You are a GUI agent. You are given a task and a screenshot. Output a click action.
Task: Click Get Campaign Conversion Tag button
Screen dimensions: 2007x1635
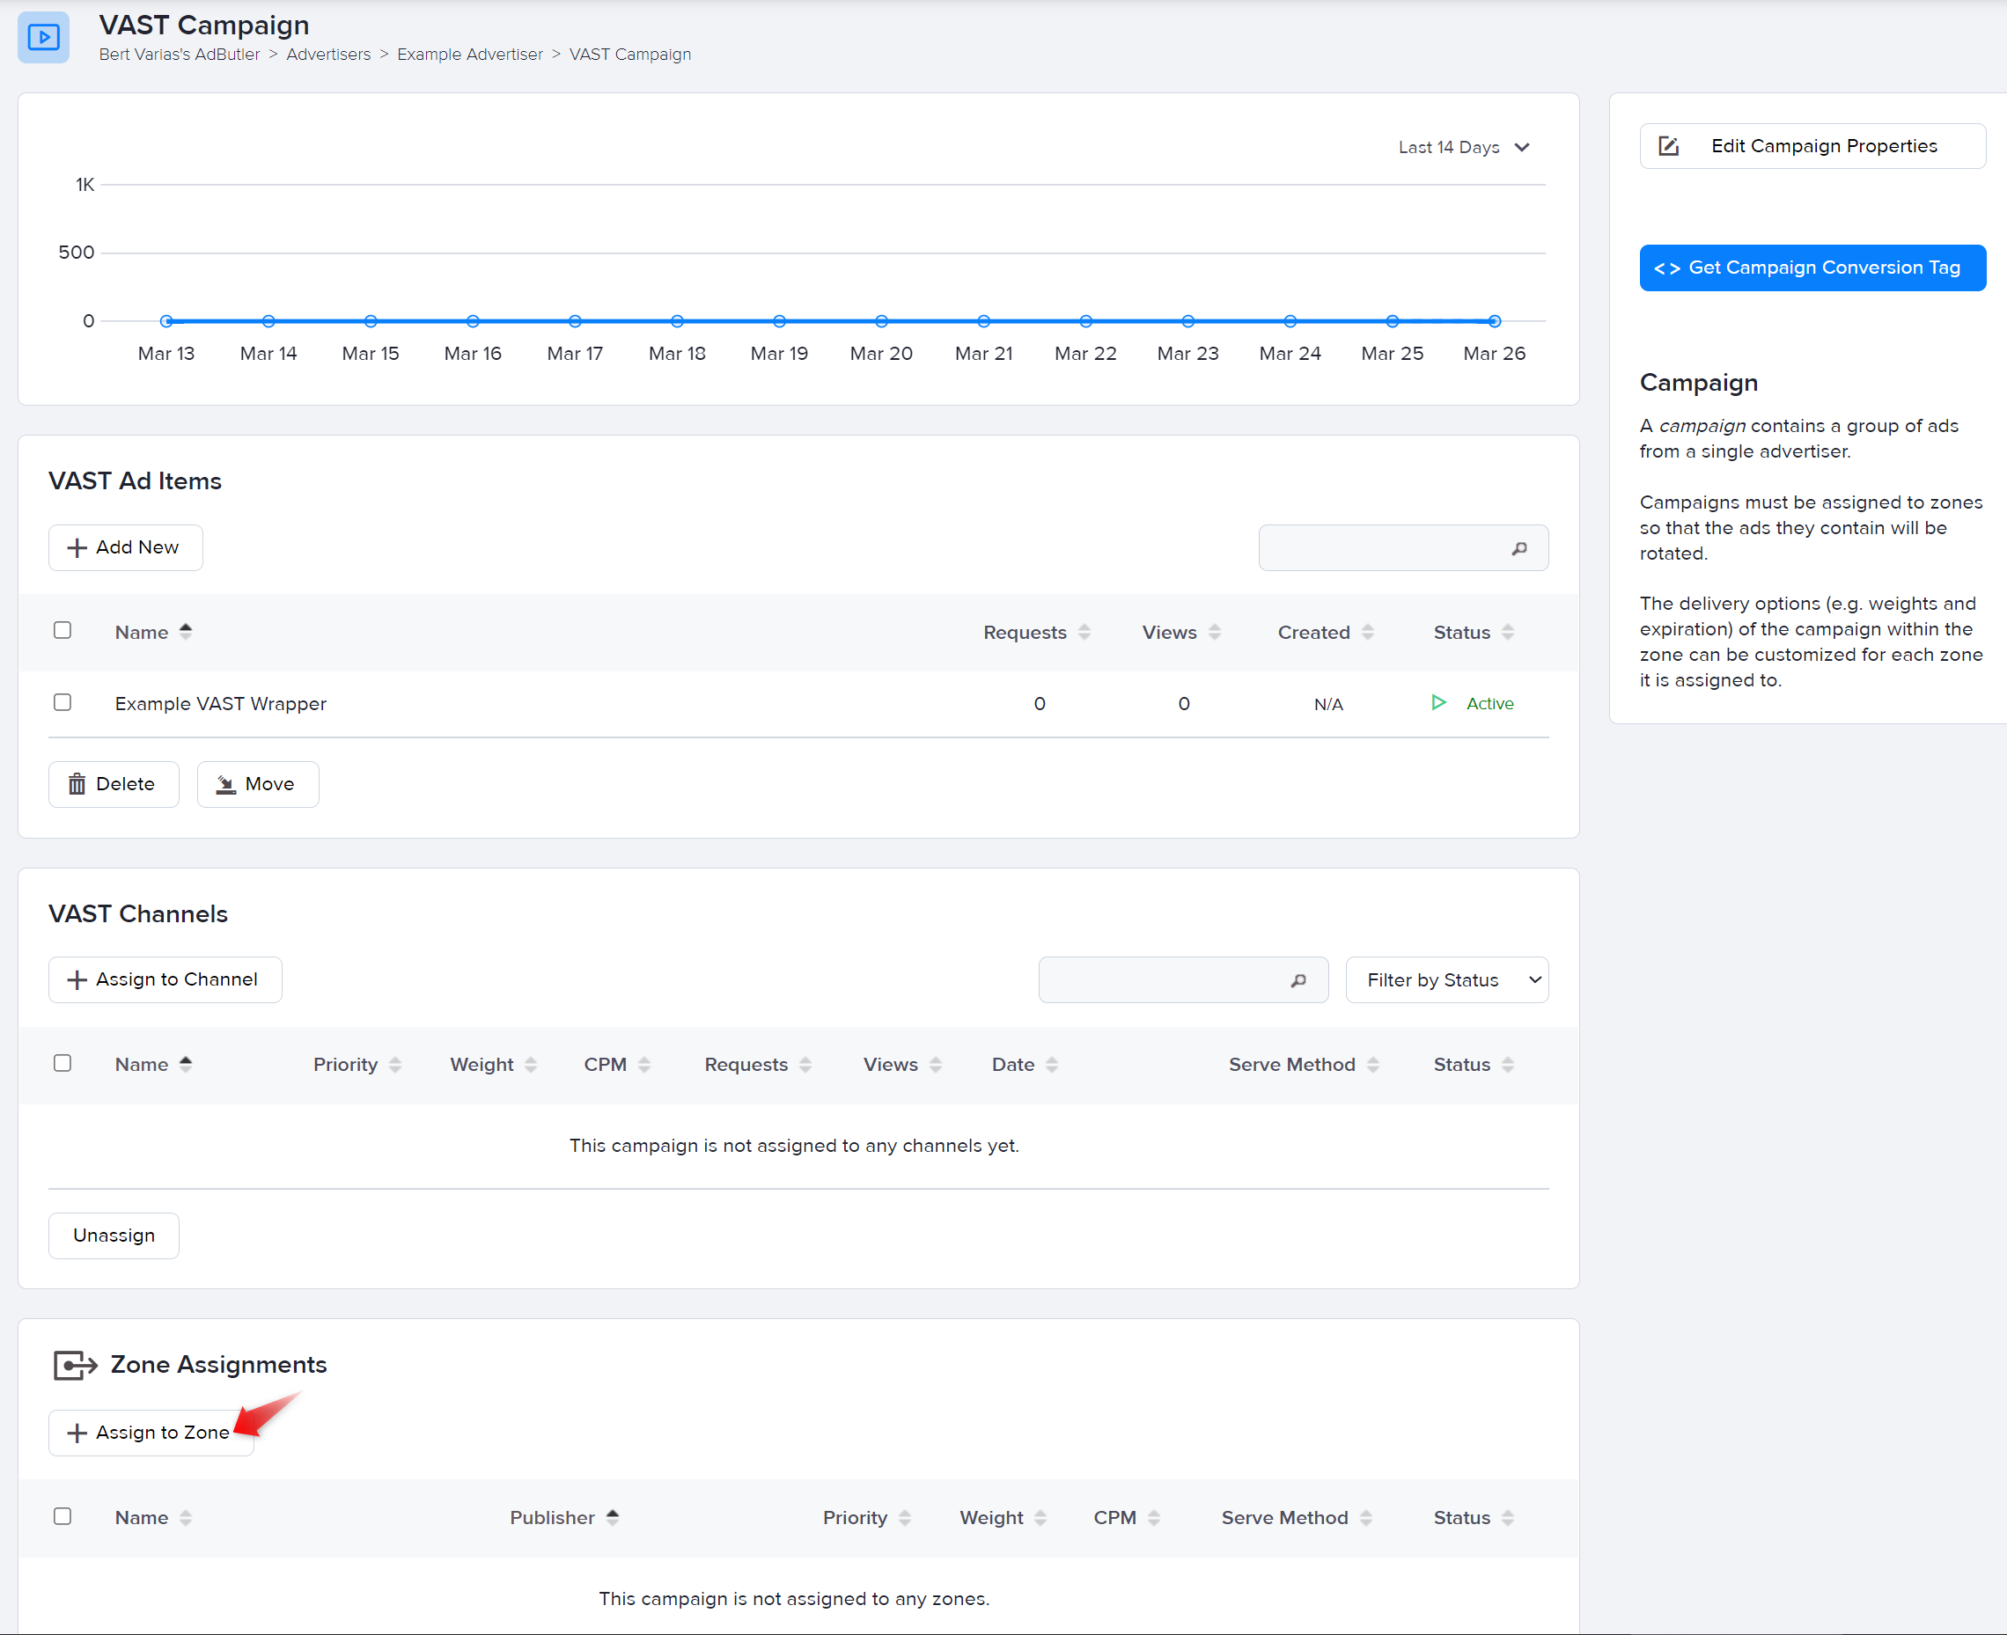[1812, 268]
